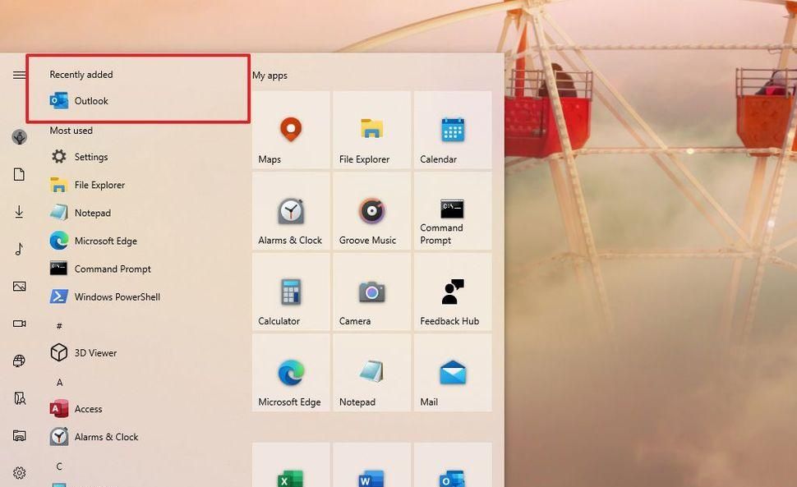Open Windows PowerShell entry

(116, 296)
